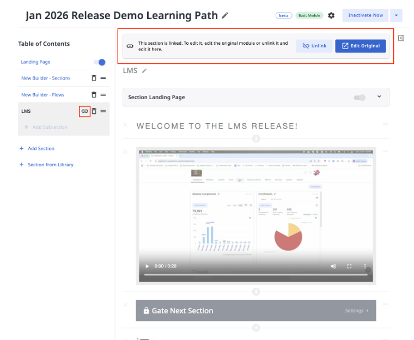Expand Section Landing Page chevron
The width and height of the screenshot is (414, 340).
[379, 96]
